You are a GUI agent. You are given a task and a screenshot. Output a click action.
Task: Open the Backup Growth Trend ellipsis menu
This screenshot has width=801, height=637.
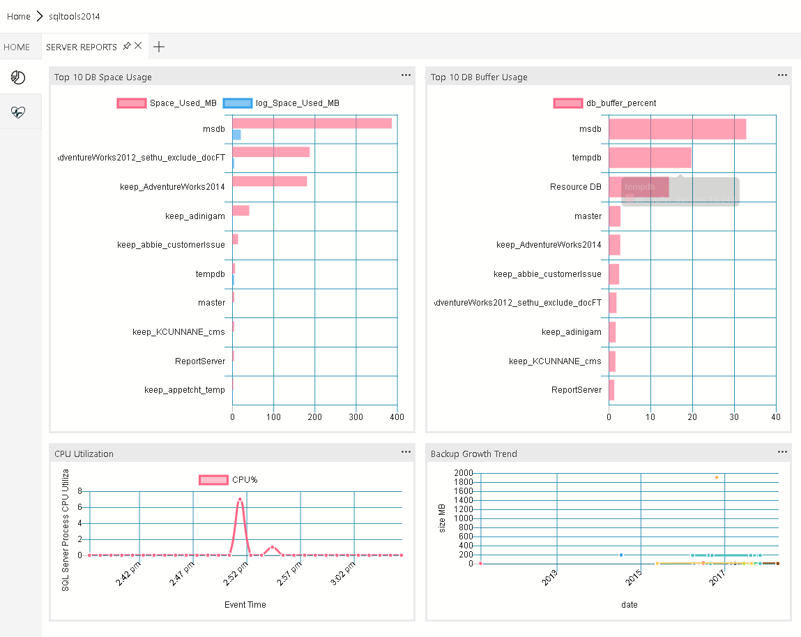click(x=782, y=452)
